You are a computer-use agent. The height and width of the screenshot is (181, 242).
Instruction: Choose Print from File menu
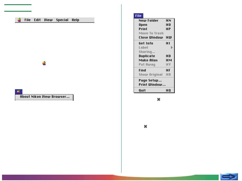click(154, 29)
